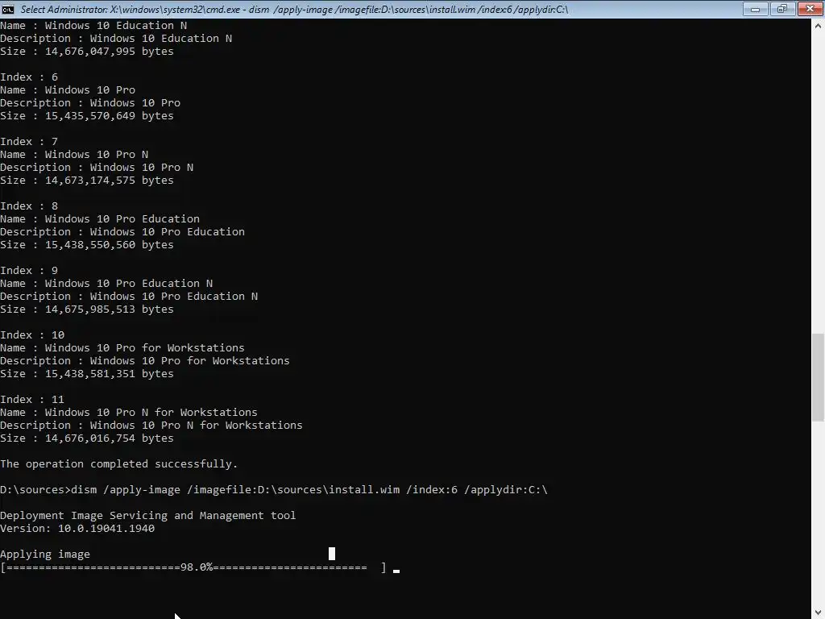The height and width of the screenshot is (619, 825).
Task: Restore down the cmd window
Action: click(782, 9)
